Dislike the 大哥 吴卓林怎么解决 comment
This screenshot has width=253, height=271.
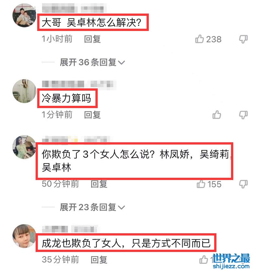(x=243, y=39)
